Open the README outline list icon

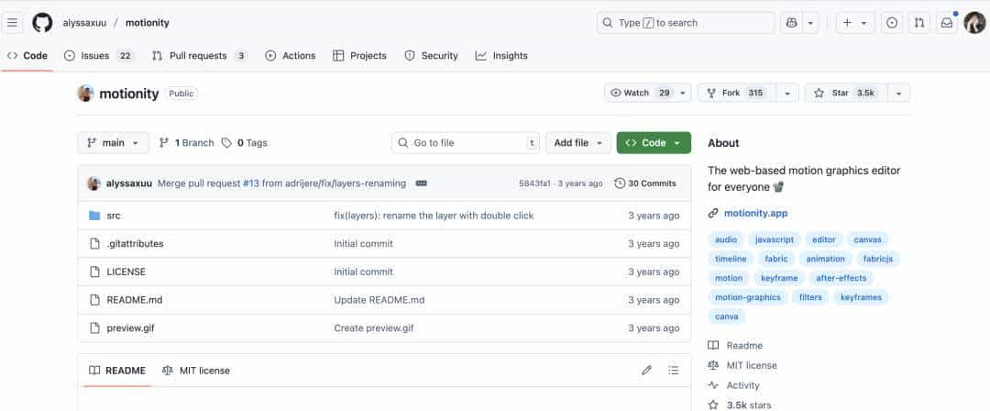[x=674, y=371]
